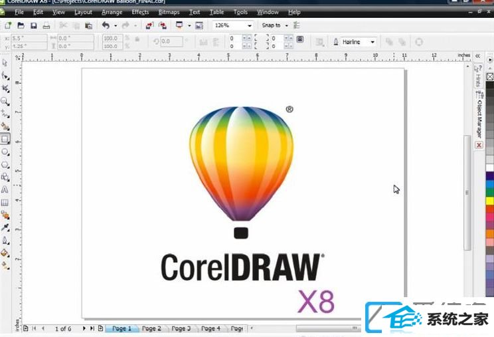
Task: Undo last action arrow
Action: click(106, 25)
